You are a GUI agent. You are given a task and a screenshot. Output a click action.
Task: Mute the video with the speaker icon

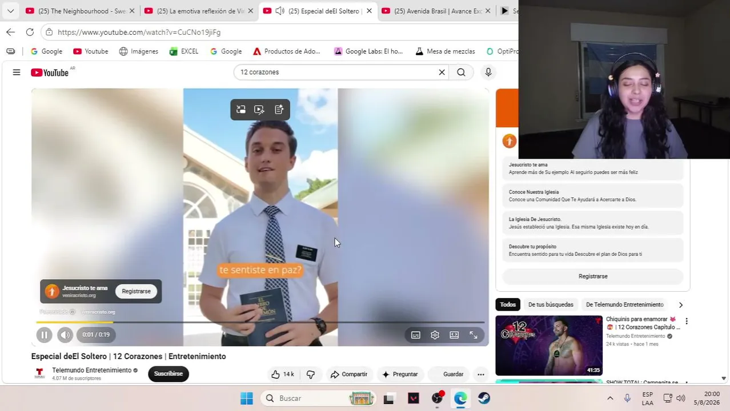coord(65,335)
